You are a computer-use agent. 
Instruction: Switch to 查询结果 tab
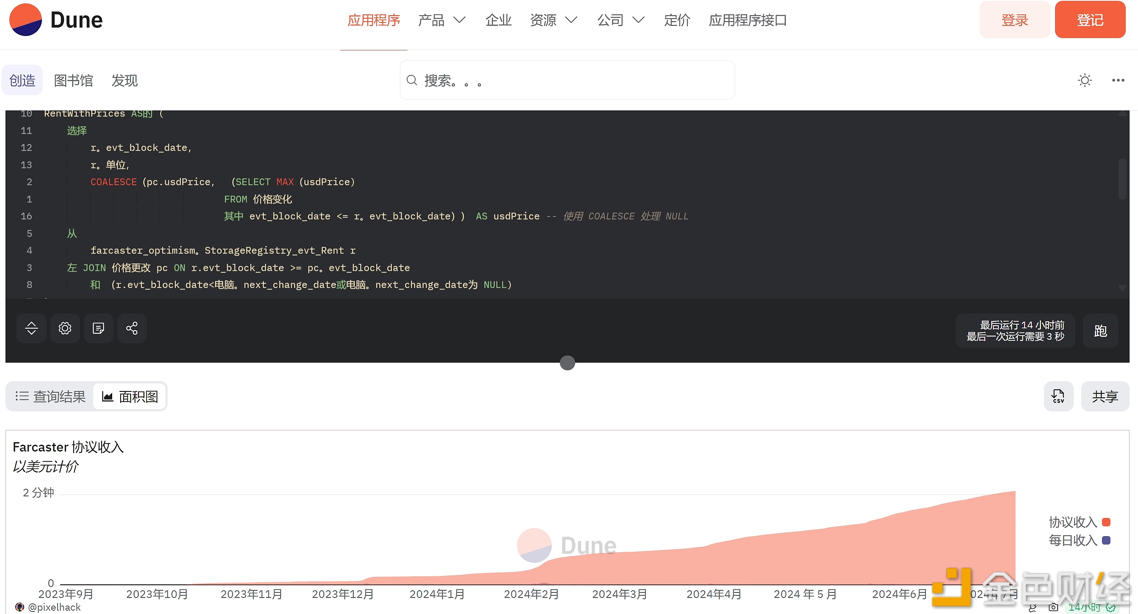click(x=50, y=396)
